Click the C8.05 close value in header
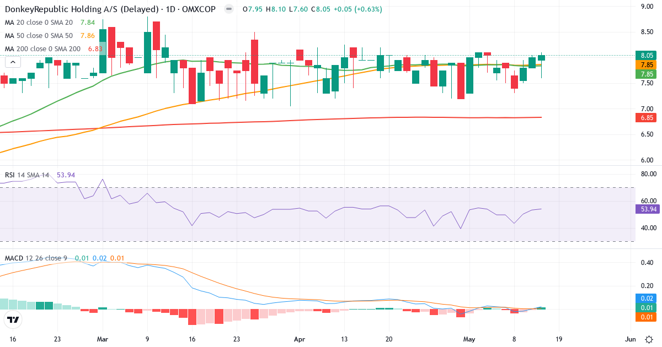This screenshot has width=662, height=347. click(321, 9)
